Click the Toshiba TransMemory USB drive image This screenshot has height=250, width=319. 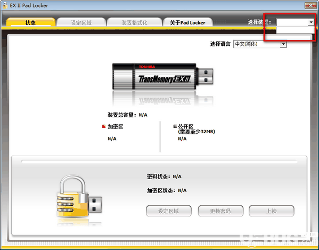(x=163, y=77)
